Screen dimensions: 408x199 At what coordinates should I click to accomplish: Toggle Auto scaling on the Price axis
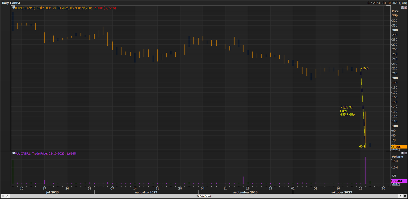[x=396, y=149]
